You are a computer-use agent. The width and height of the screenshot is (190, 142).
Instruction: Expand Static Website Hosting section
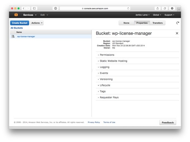[x=137, y=61]
